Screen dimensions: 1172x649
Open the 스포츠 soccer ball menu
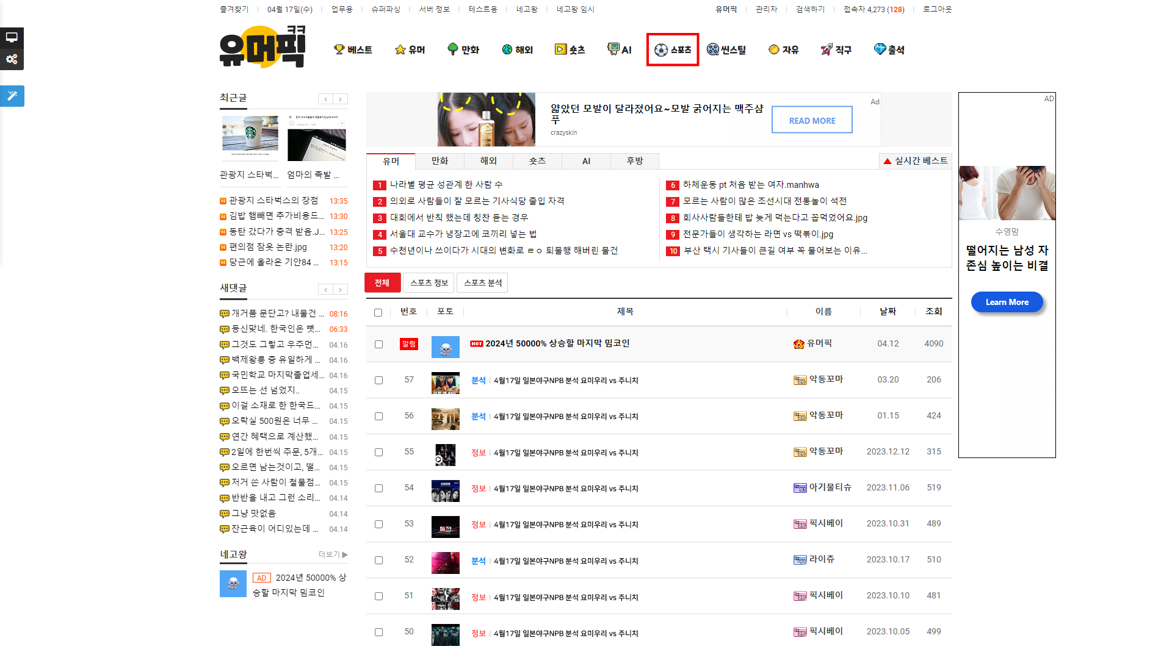672,50
